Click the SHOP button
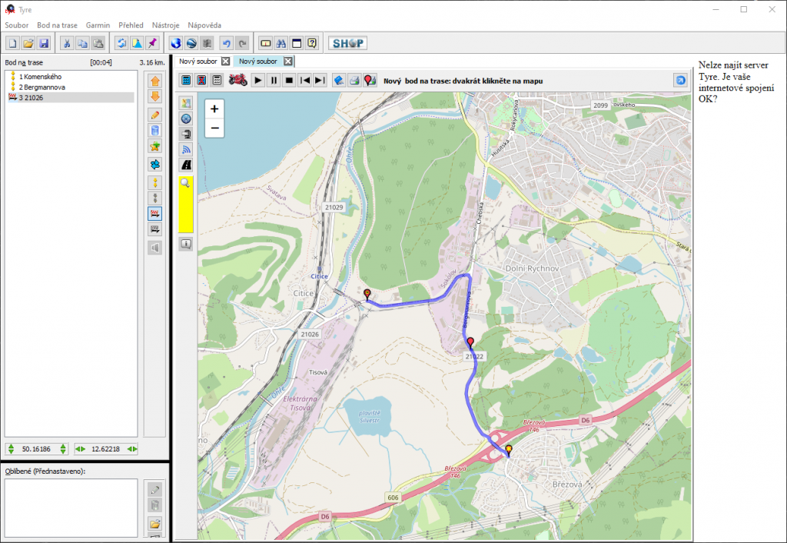 (x=347, y=44)
